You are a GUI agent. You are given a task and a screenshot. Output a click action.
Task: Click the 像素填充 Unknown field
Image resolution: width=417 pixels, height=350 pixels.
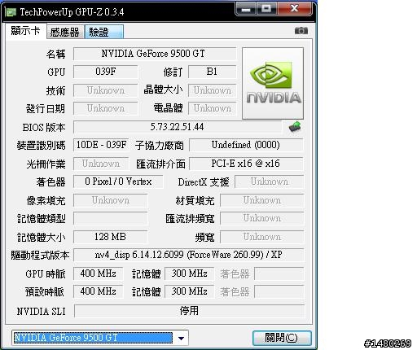tap(110, 200)
